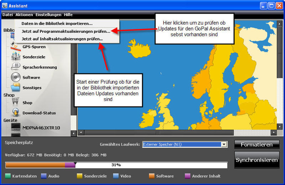Click the sidebar scroll down arrow
Viewport: 285px width, 185px height.
(x=74, y=134)
